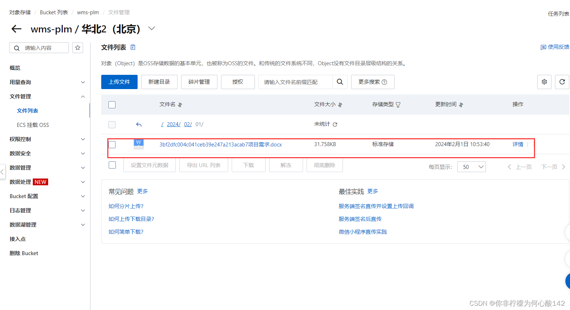The image size is (570, 310).
Task: Click Bucket 列表 breadcrumb link
Action: point(54,12)
